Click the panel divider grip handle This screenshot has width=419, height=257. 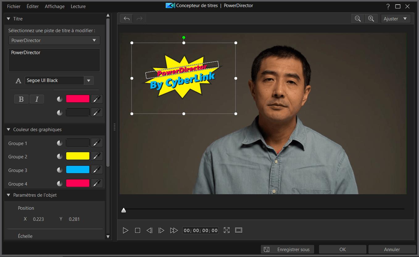click(x=114, y=127)
